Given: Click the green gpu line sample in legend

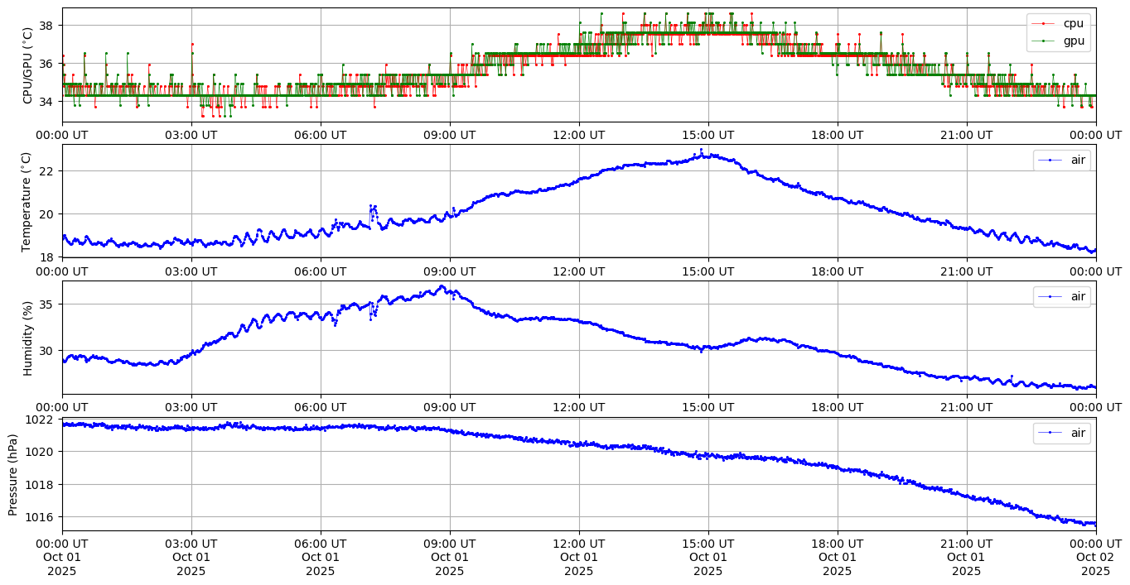Looking at the screenshot, I should click(x=1044, y=40).
